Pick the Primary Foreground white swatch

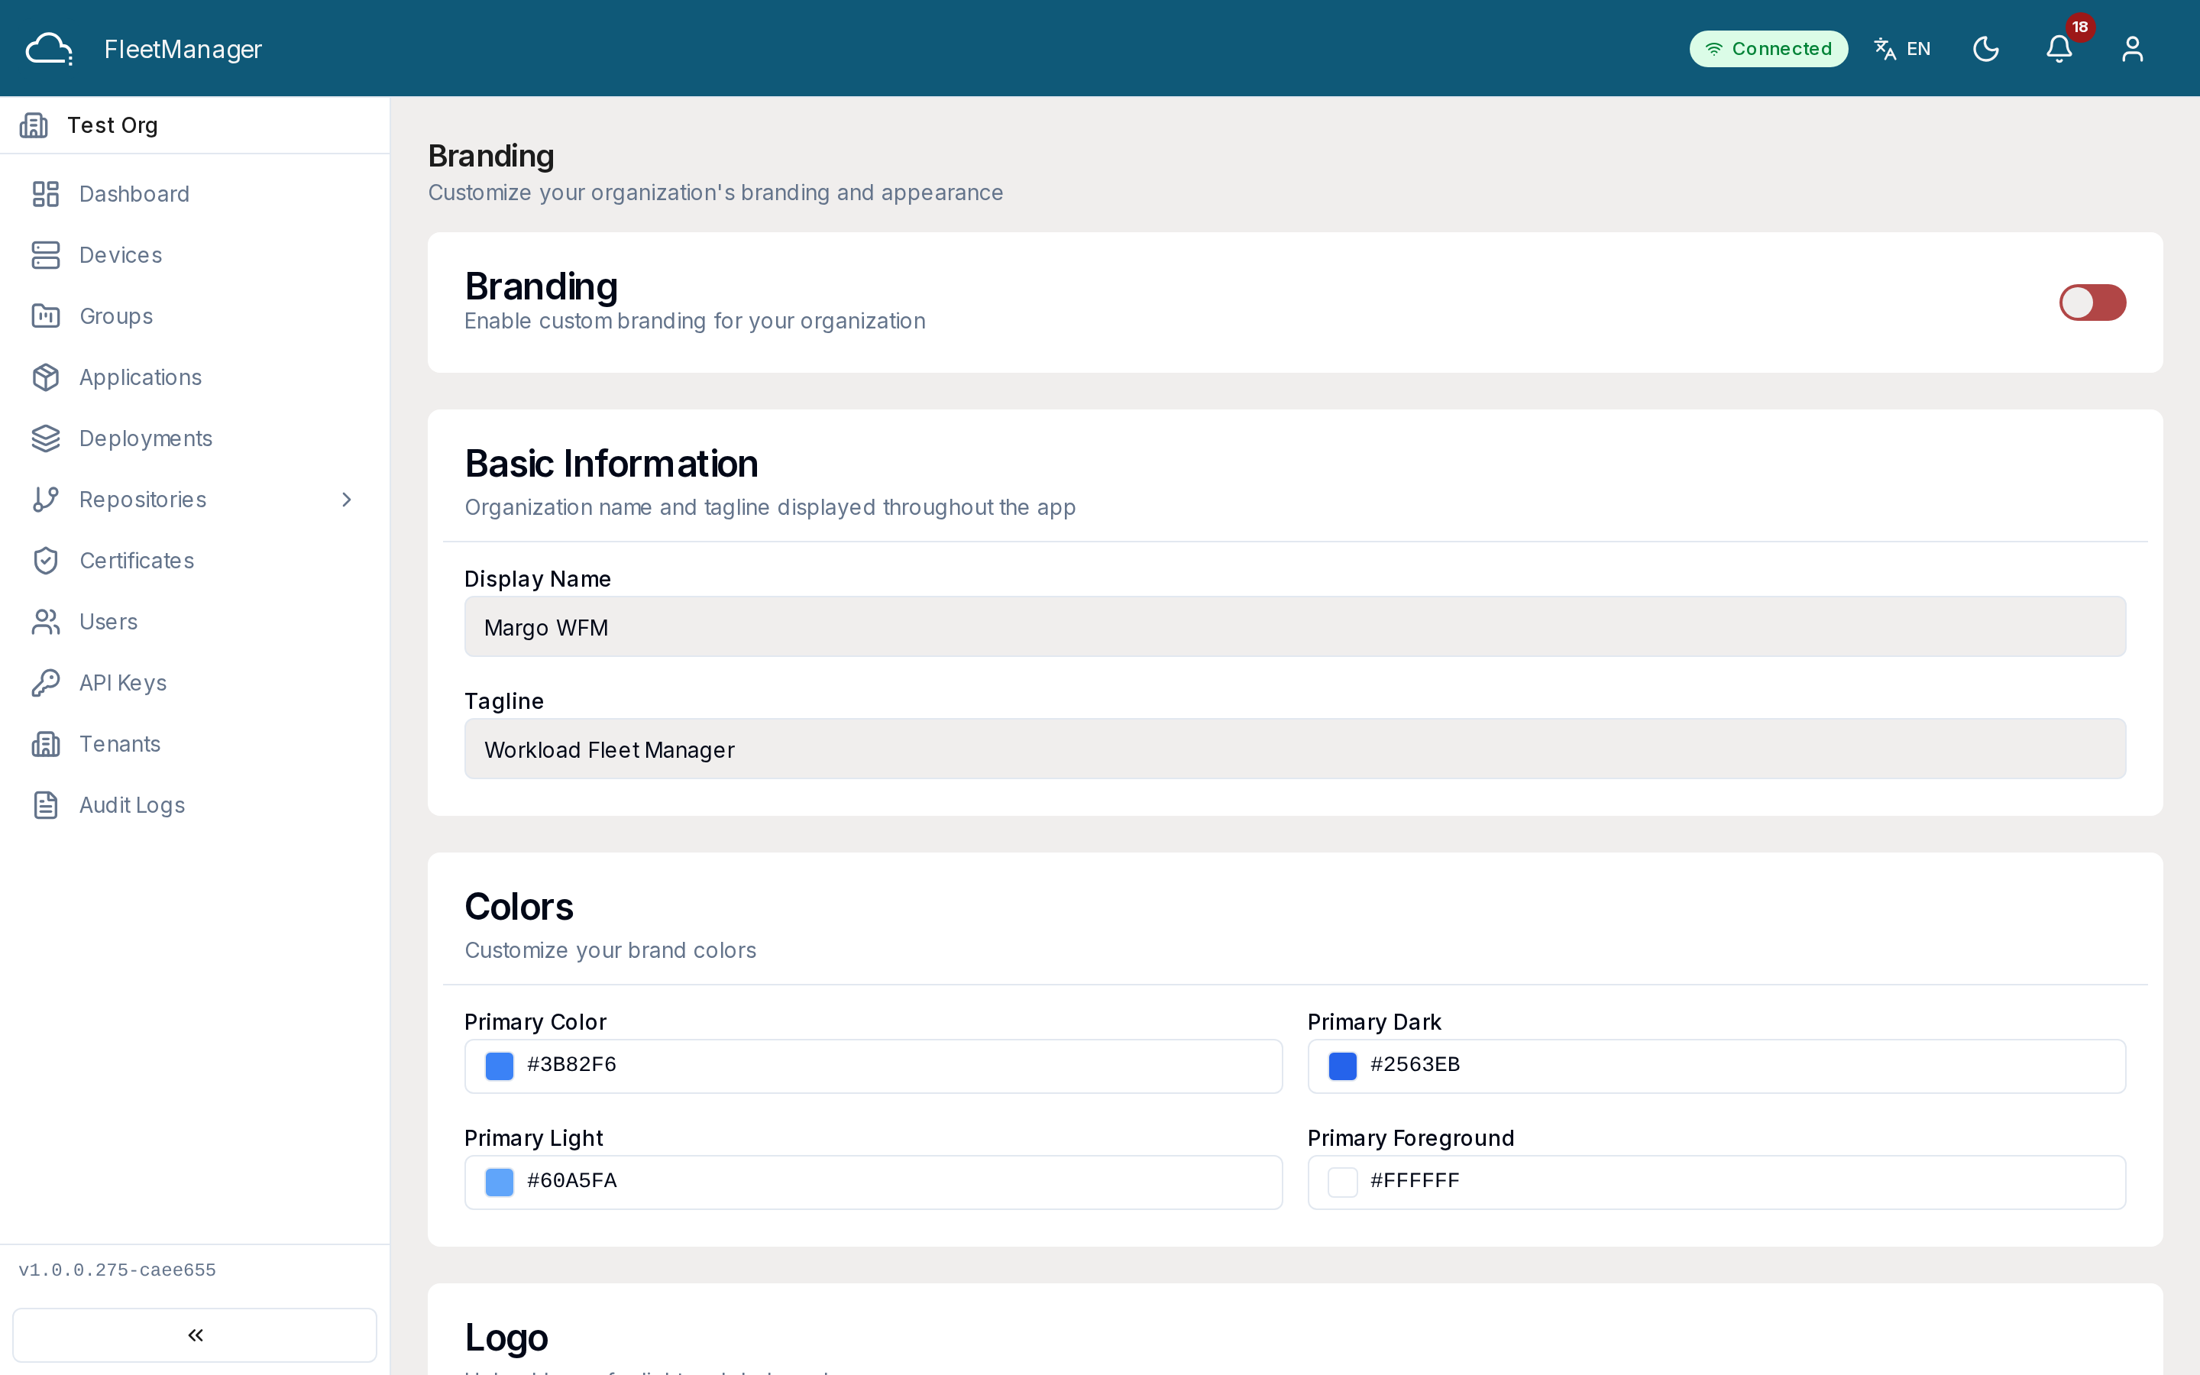tap(1342, 1181)
